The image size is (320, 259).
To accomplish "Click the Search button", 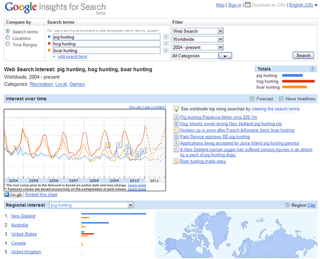I will click(x=303, y=56).
